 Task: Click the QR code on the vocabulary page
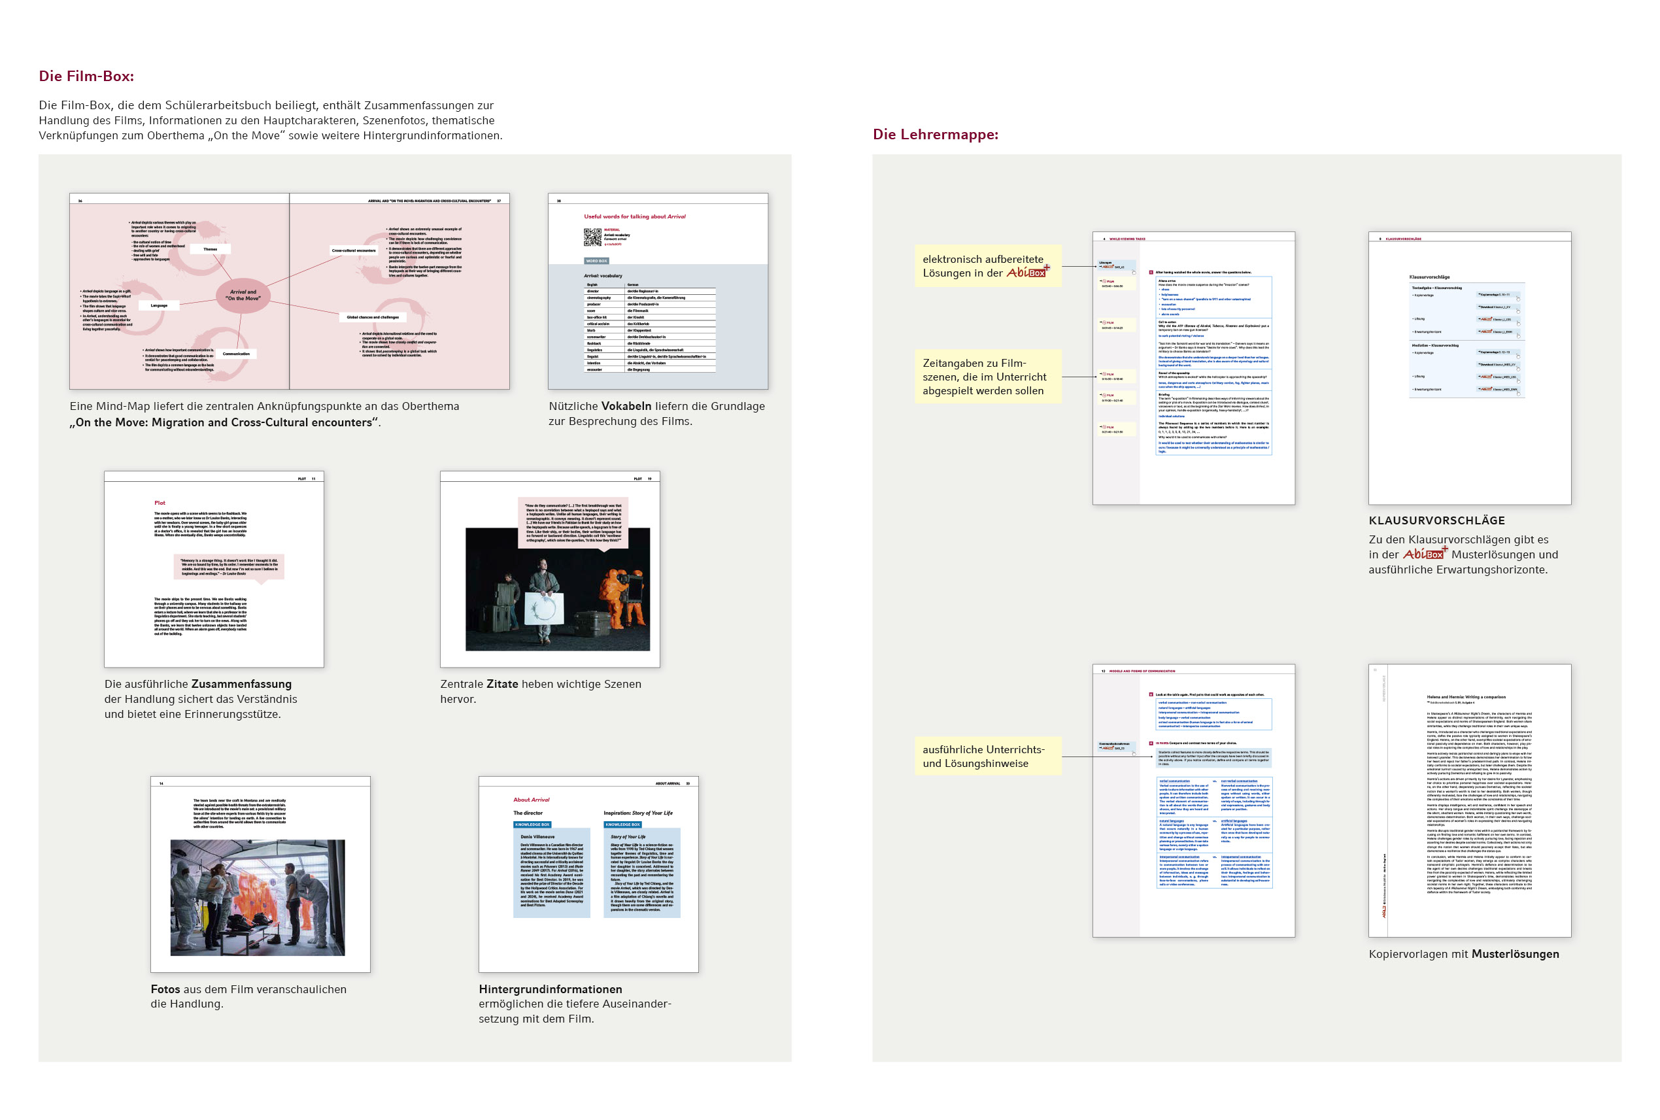tap(592, 237)
